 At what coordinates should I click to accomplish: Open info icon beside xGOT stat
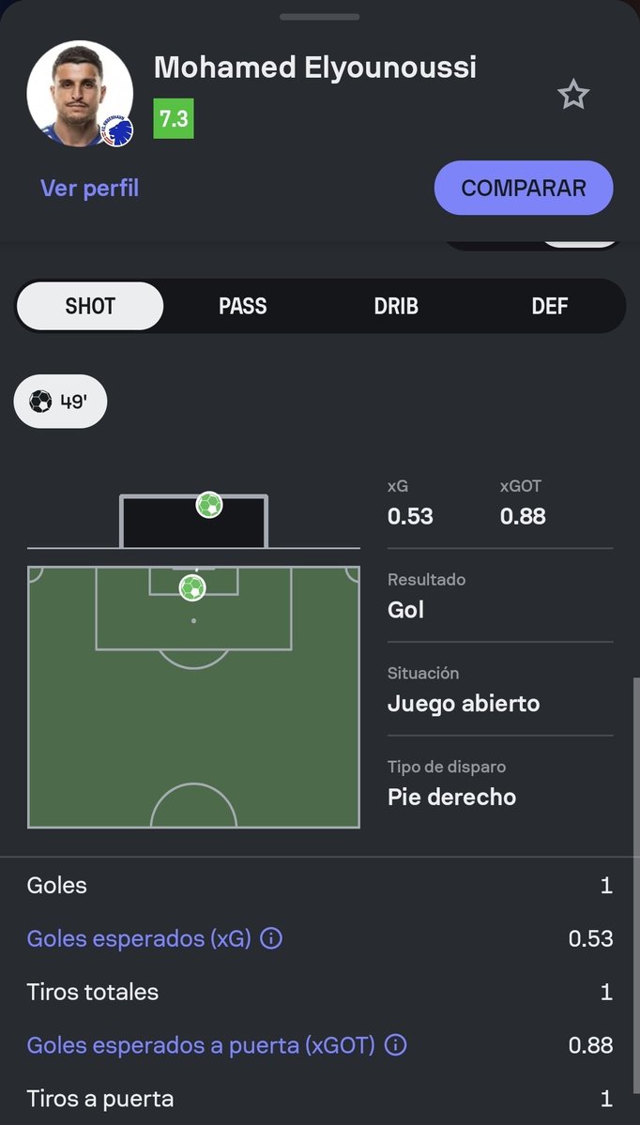395,1044
